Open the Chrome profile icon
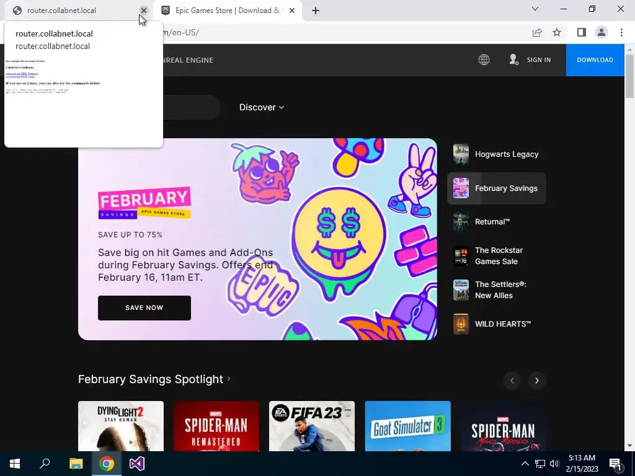Viewport: 635px width, 476px height. coord(602,32)
